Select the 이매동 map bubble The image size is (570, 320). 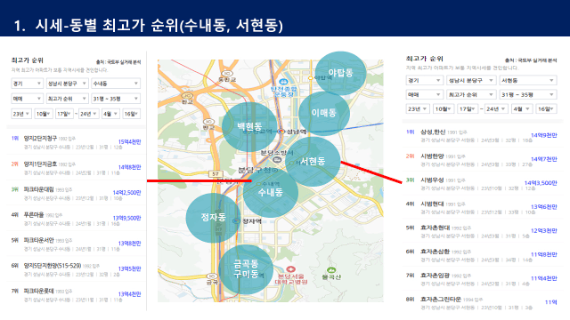[324, 113]
